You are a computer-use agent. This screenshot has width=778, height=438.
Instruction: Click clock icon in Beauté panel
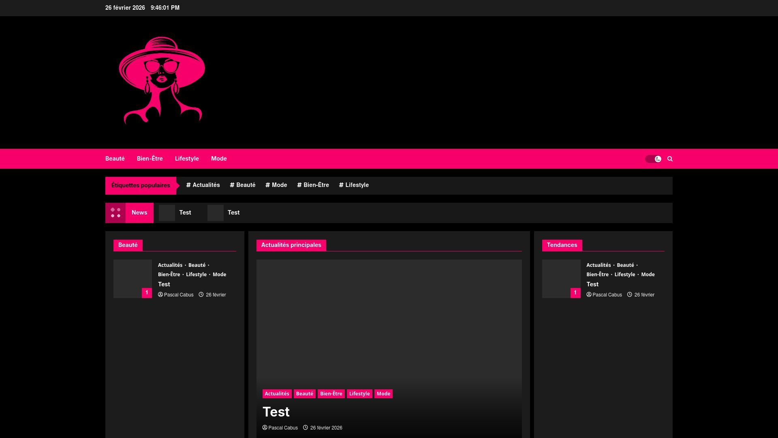pyautogui.click(x=201, y=294)
